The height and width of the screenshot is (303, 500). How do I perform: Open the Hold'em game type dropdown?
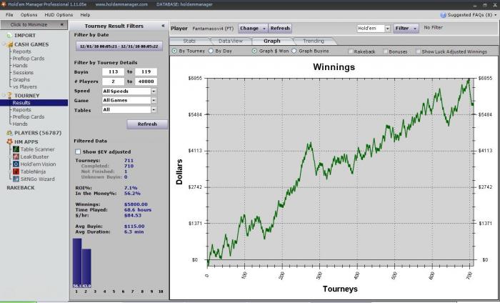coord(374,29)
